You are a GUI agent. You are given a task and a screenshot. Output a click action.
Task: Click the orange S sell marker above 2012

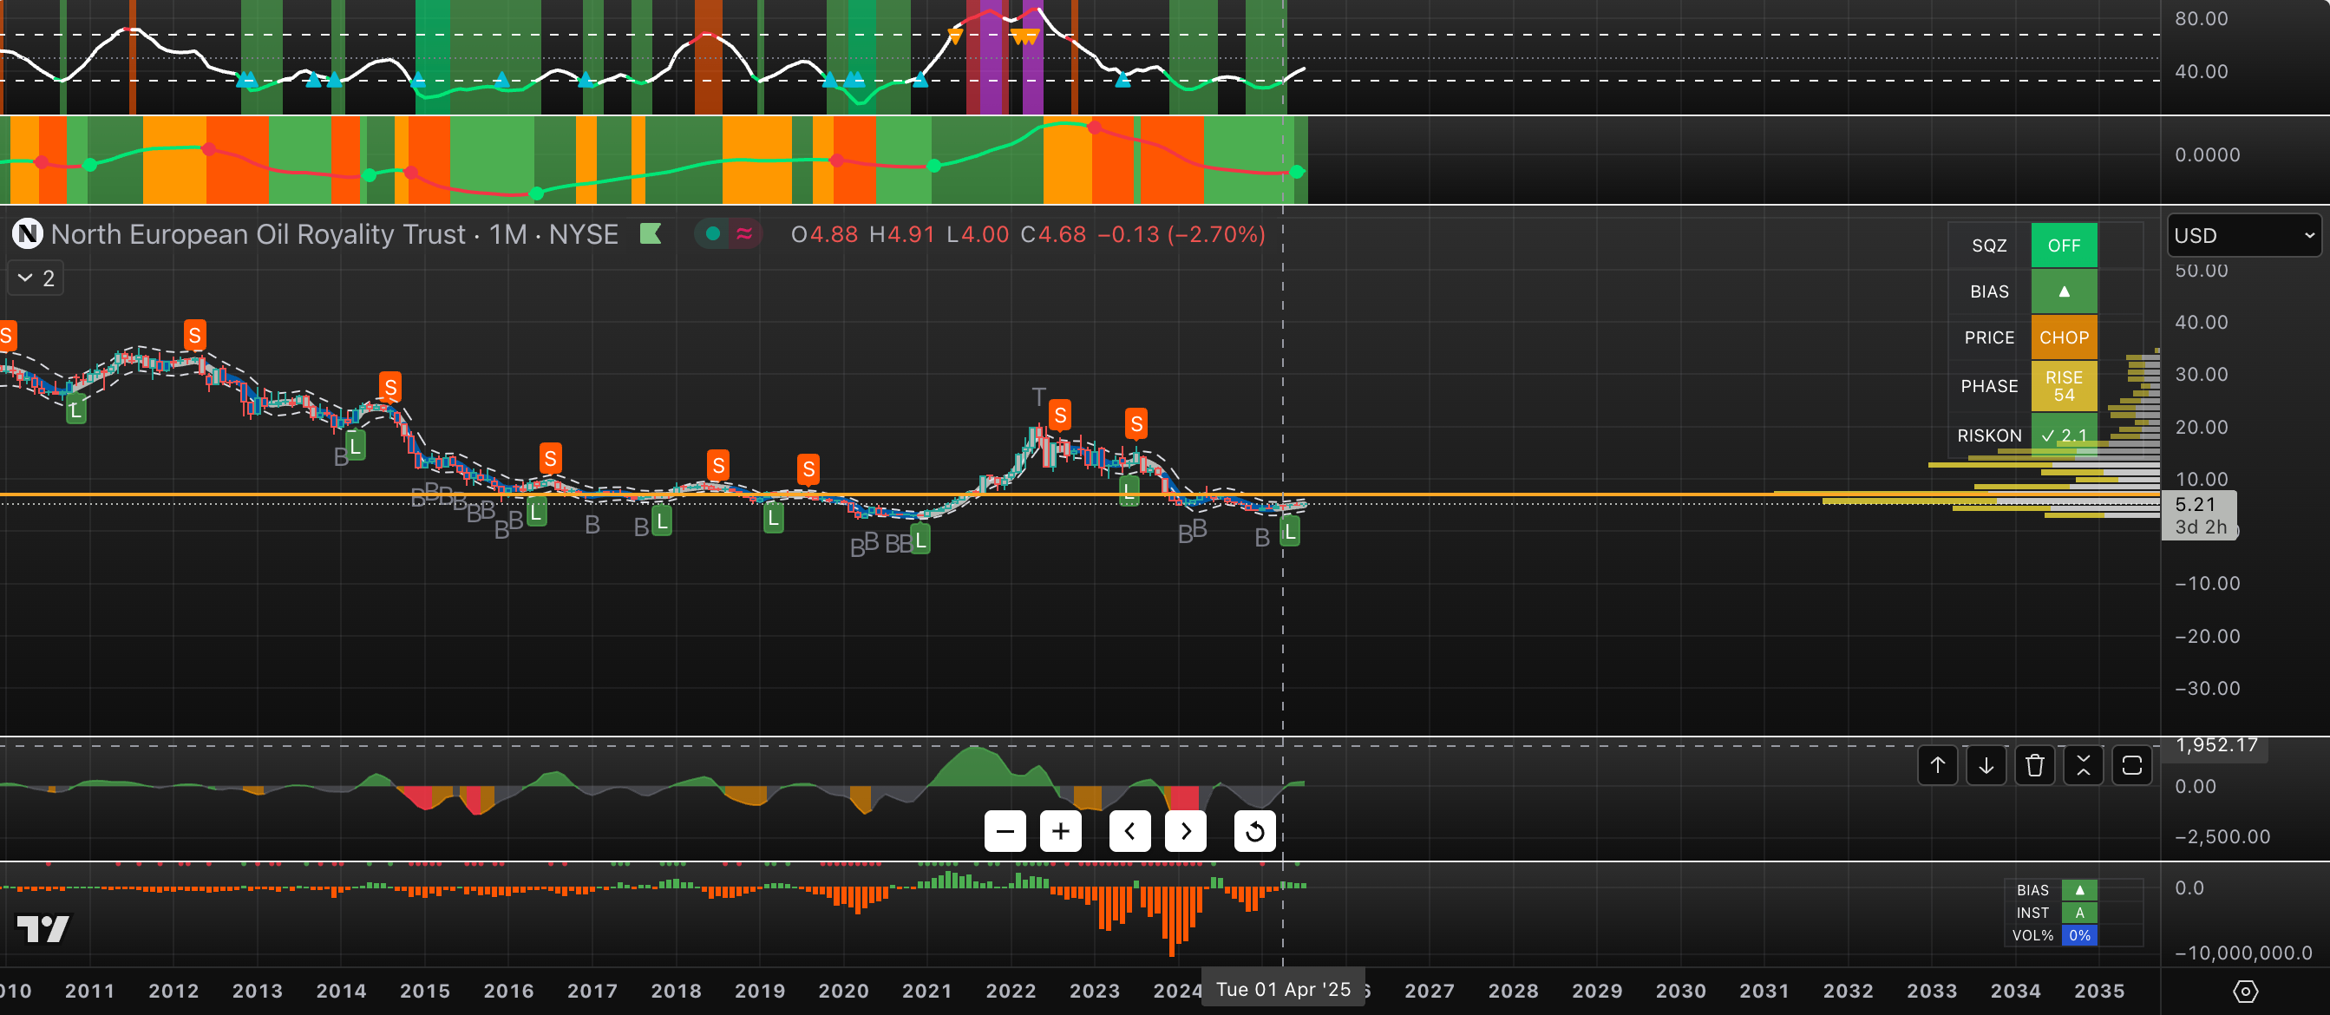(194, 335)
